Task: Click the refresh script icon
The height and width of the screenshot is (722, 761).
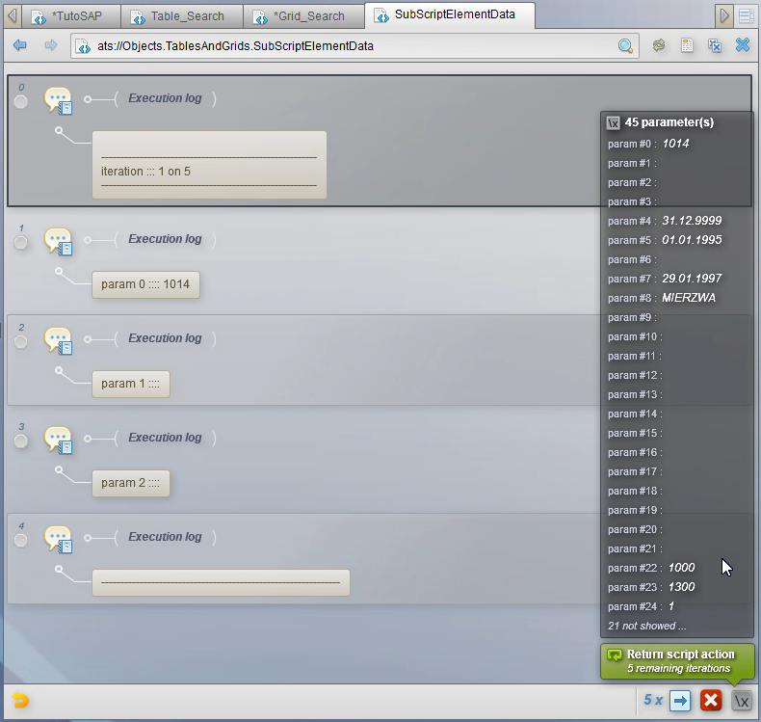Action: 659,45
